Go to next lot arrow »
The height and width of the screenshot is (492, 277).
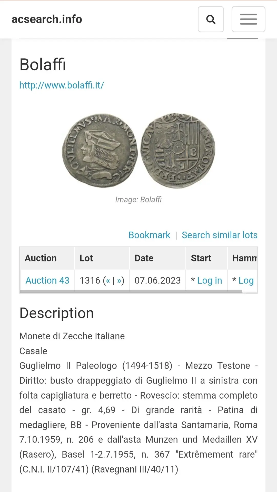119,281
